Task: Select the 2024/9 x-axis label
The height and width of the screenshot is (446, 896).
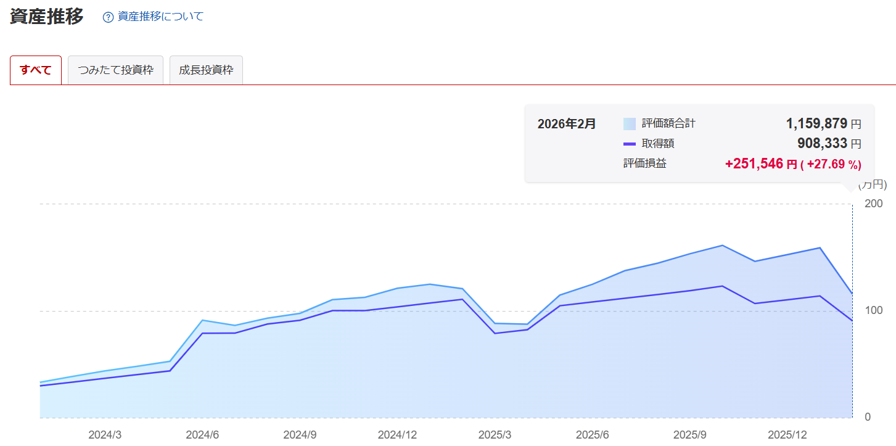Action: point(300,434)
